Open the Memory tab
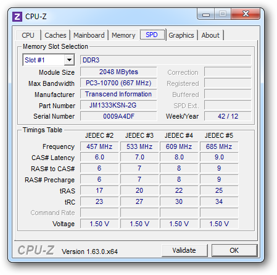Viewport: 277px width, 275px height. pos(123,35)
